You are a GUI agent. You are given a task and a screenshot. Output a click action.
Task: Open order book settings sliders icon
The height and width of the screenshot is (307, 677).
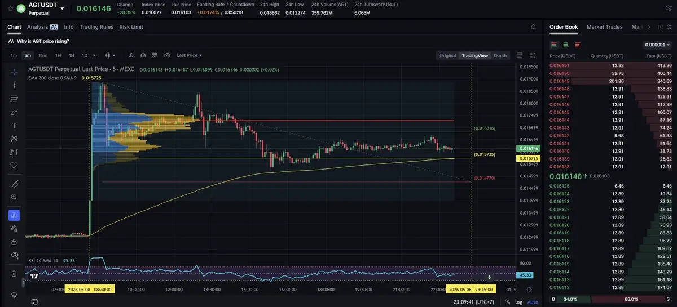coord(669,26)
